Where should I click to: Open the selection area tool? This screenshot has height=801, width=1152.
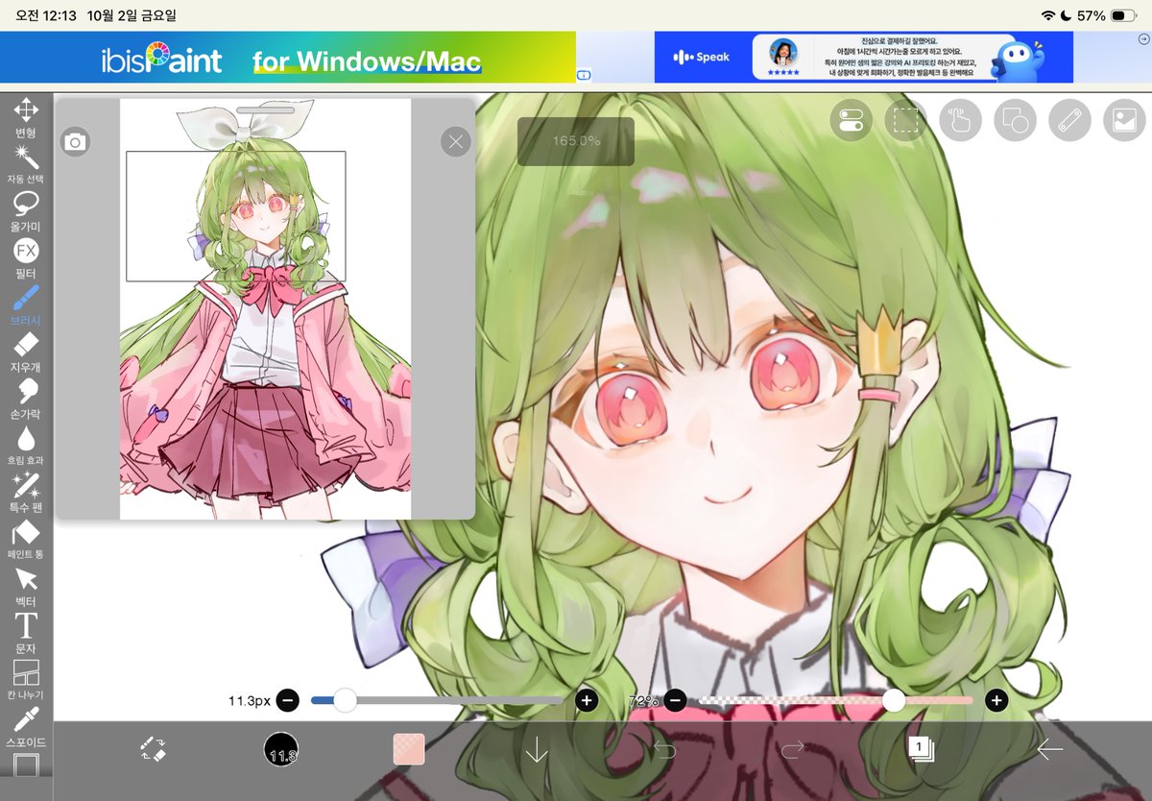pos(906,120)
